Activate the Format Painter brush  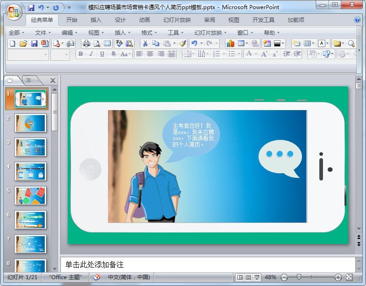(183, 43)
